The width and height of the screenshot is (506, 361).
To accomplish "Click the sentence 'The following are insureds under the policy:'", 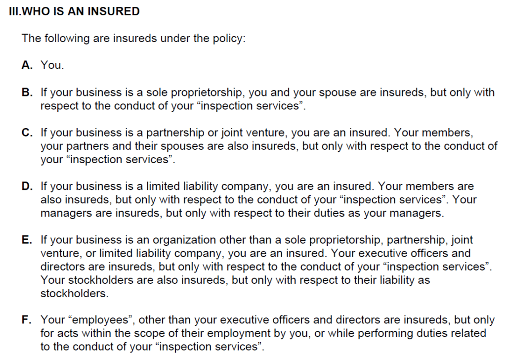I will [133, 39].
